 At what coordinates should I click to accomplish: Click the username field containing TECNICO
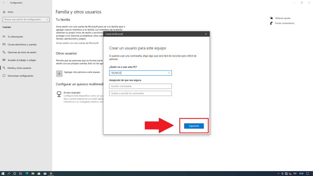(x=138, y=73)
